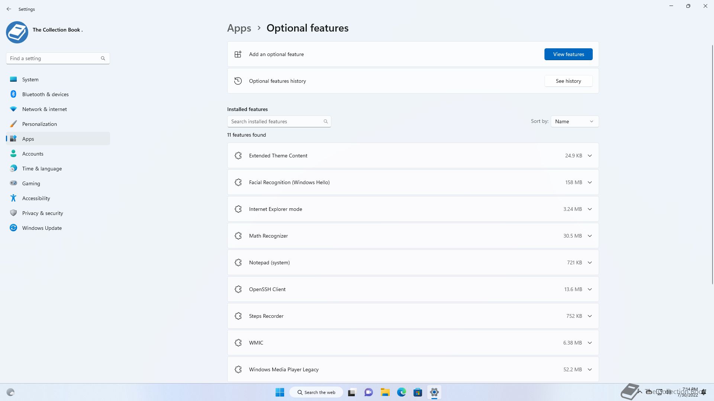Screen dimensions: 714x401
Task: Open Personalization settings
Action: (x=58, y=124)
